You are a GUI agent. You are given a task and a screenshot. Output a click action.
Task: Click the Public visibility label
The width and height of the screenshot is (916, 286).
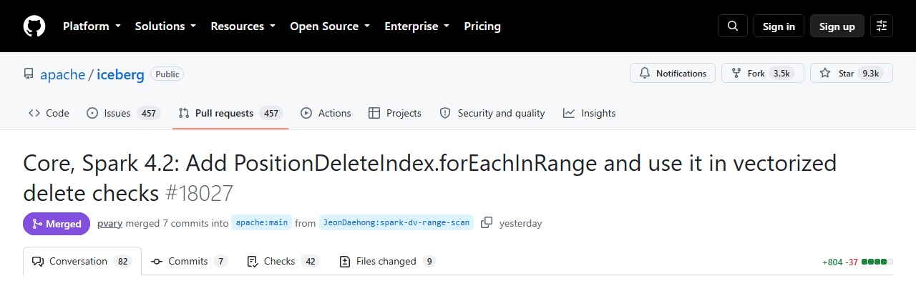pyautogui.click(x=167, y=74)
